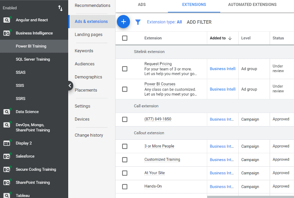Click the (877) 849-1850 phone number
Viewport: 294px width, 198px height.
pyautogui.click(x=158, y=119)
